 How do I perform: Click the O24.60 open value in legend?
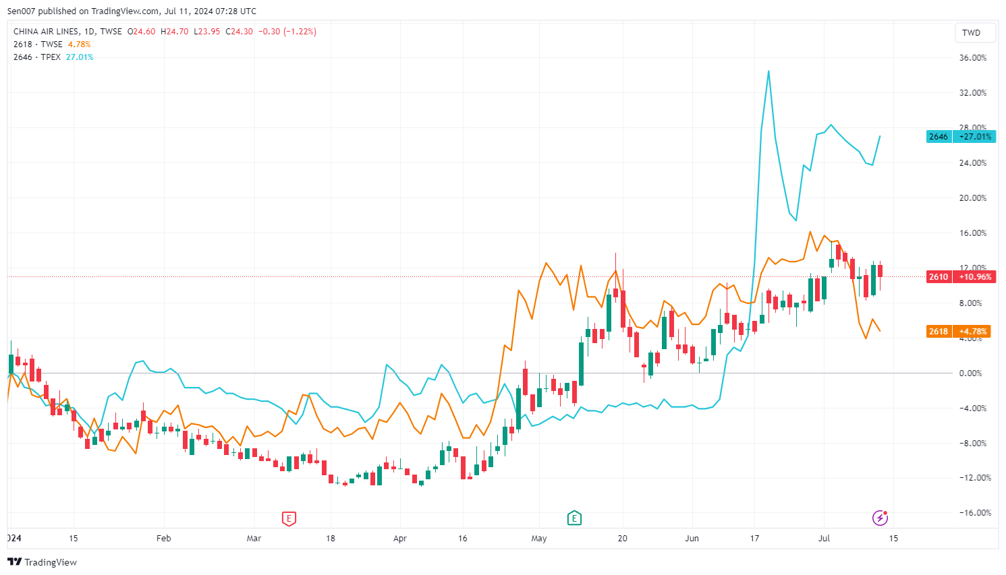[142, 32]
